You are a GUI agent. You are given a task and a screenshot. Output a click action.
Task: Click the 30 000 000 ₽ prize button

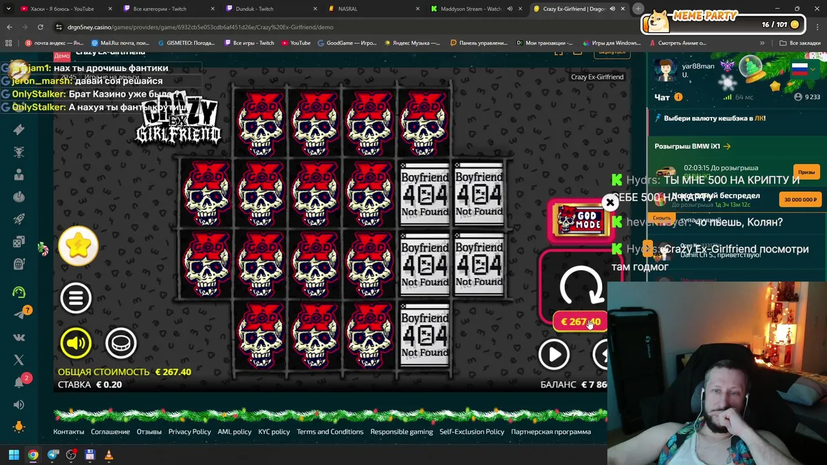coord(801,200)
